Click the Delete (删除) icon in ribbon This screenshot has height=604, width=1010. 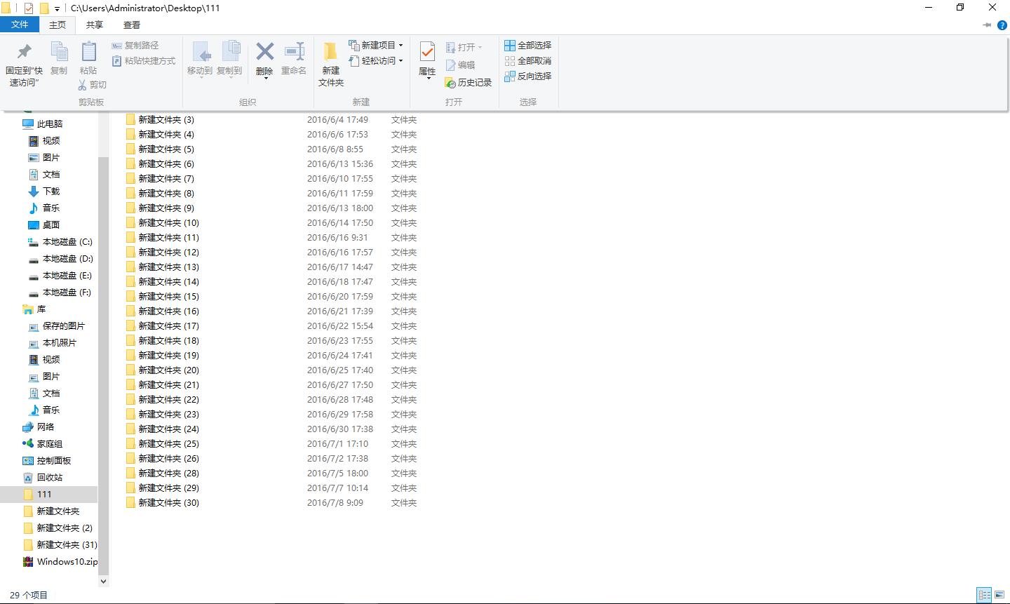pos(264,53)
